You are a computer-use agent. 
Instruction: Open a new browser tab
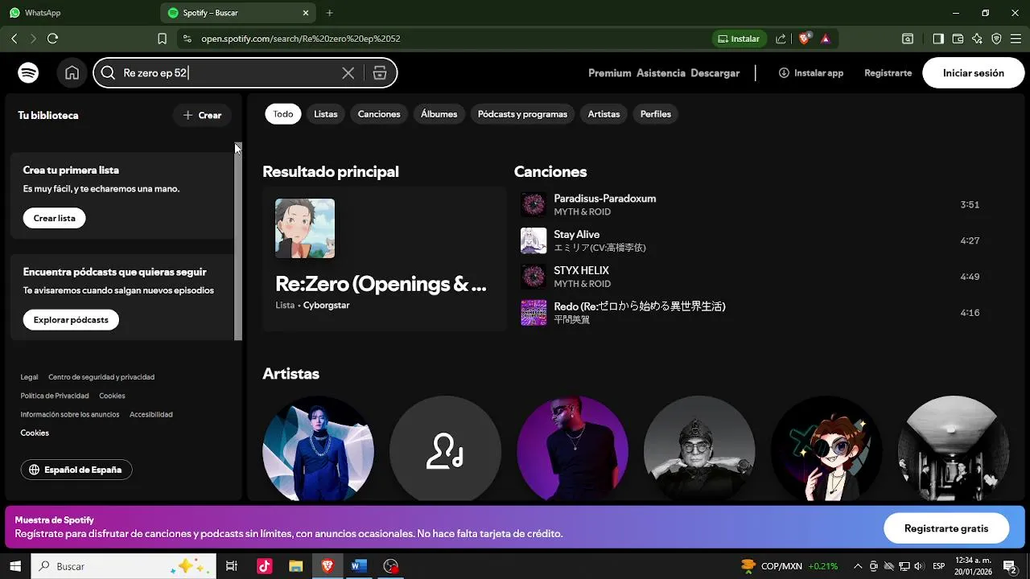coord(329,13)
